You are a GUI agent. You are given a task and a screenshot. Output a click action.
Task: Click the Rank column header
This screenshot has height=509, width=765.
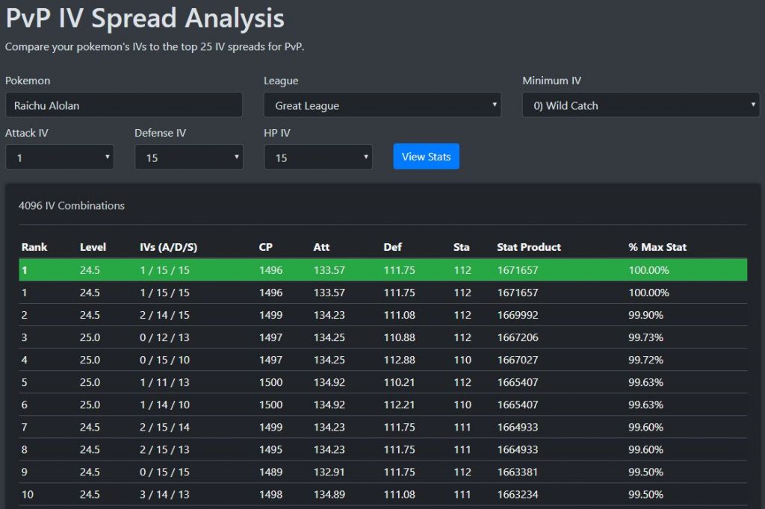(x=34, y=247)
